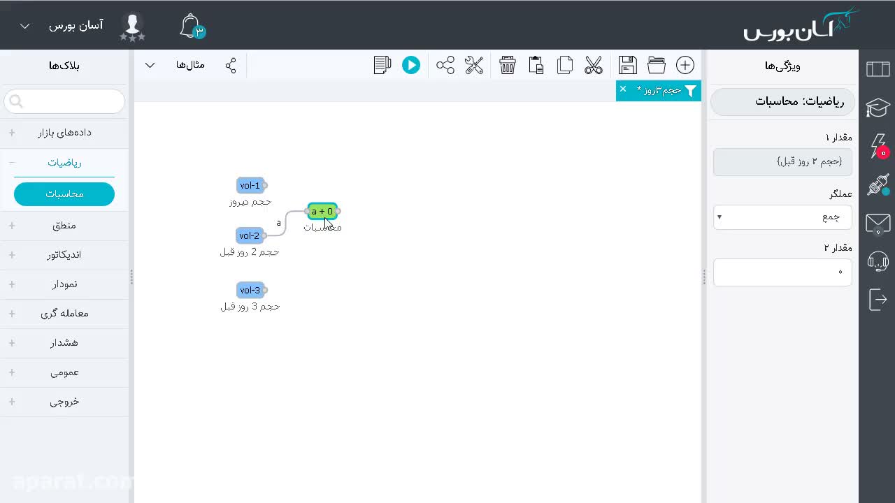Screen dimensions: 895x503
Task: Open the عملگر dropdown showing جمع
Action: pyautogui.click(x=782, y=217)
